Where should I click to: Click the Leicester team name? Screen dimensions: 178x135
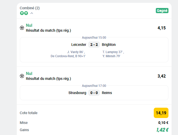(79, 45)
